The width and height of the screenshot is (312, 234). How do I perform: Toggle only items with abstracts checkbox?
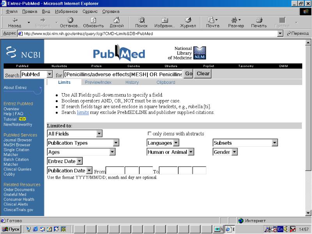[x=149, y=133]
